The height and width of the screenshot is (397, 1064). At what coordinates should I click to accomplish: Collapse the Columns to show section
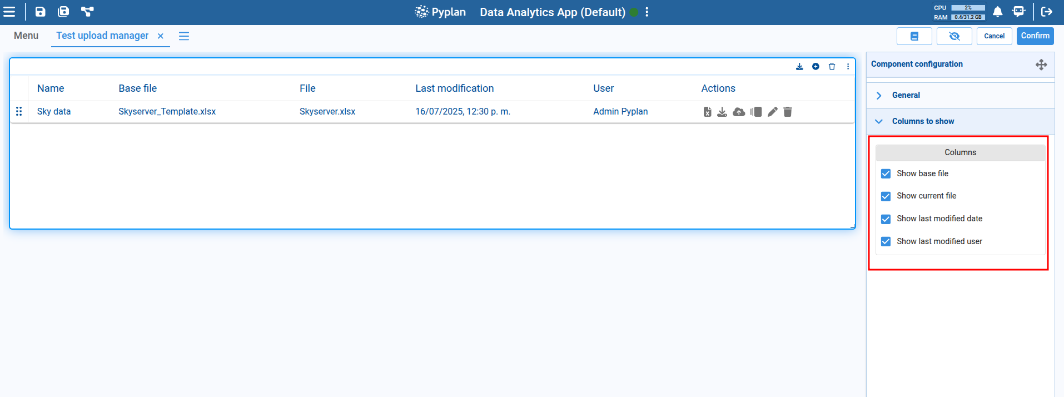923,121
